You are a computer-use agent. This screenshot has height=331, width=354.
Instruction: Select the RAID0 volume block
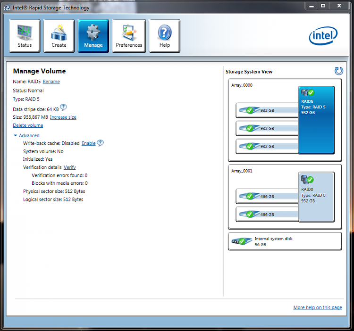316,197
